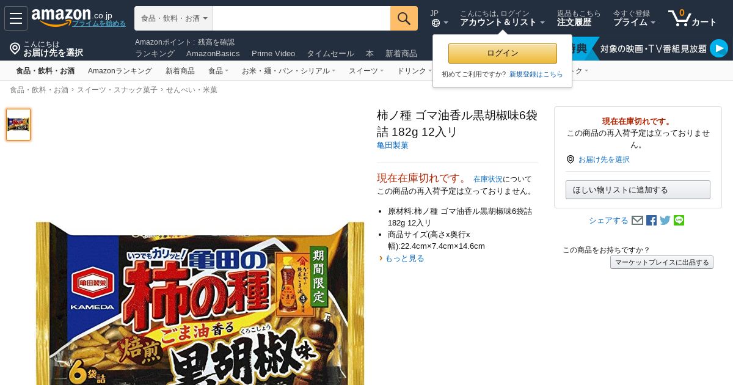Expand the JP language selector
Screen dimensions: 733x385
point(439,18)
